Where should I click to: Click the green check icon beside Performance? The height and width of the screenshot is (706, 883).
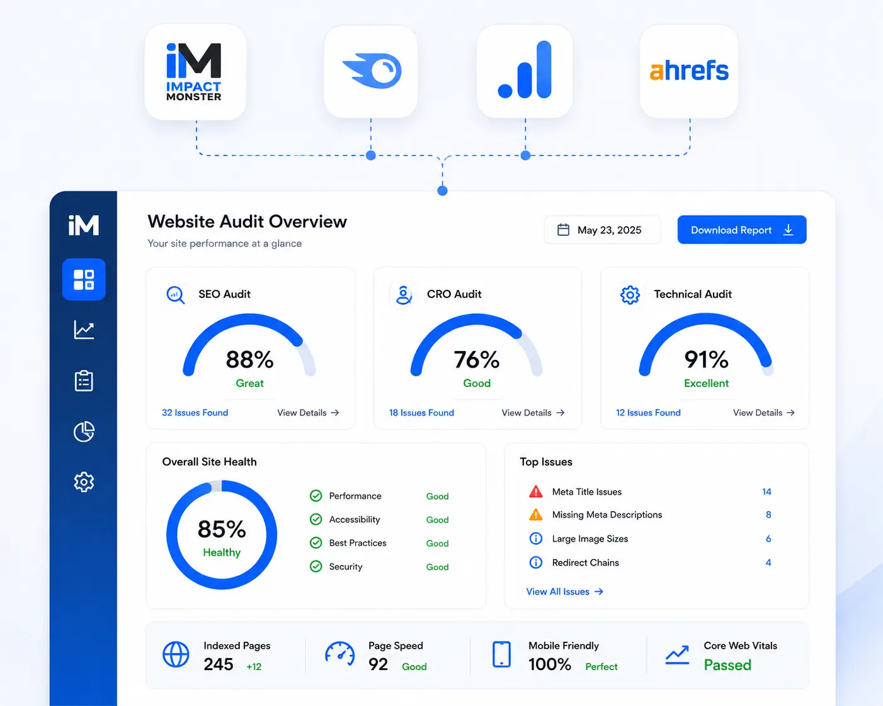coord(316,496)
